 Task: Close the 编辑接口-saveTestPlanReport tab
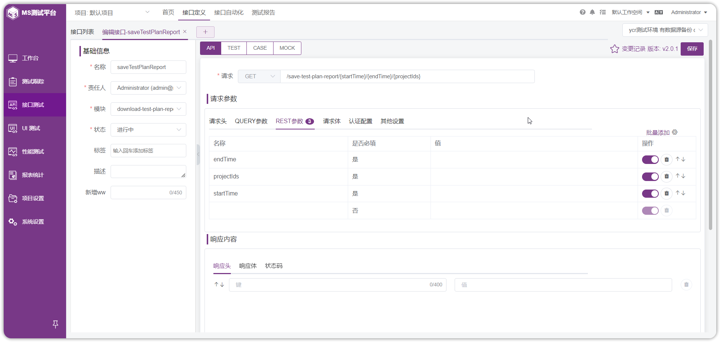(185, 32)
